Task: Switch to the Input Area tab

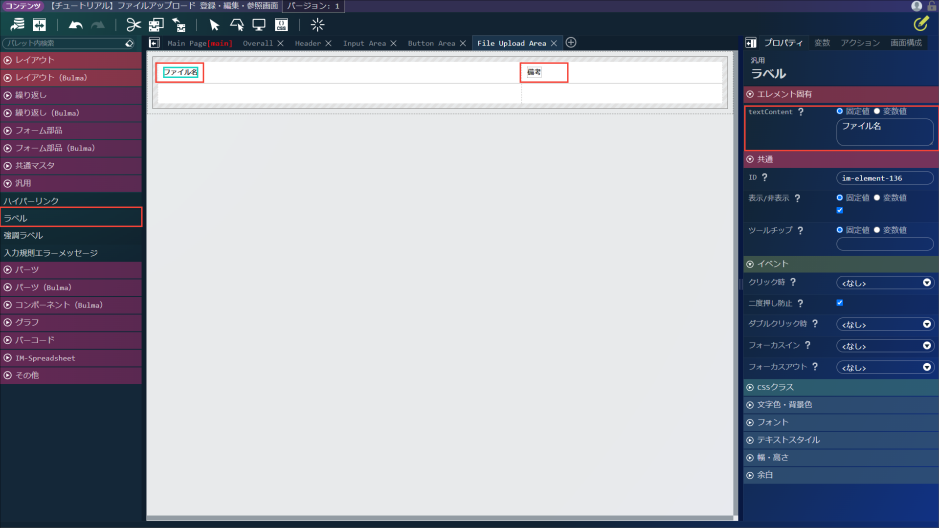Action: click(x=364, y=43)
